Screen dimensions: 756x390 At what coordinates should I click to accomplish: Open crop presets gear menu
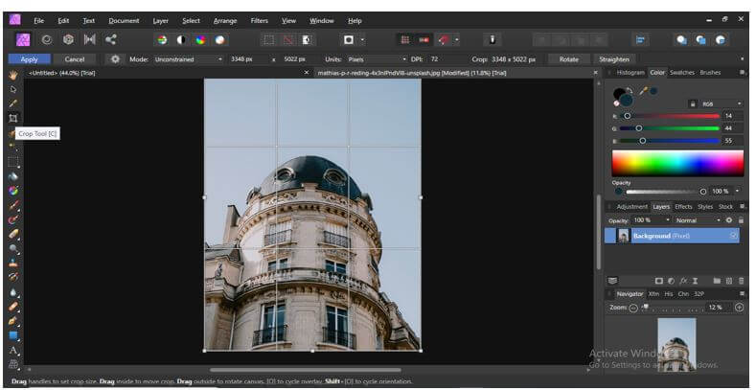point(115,59)
